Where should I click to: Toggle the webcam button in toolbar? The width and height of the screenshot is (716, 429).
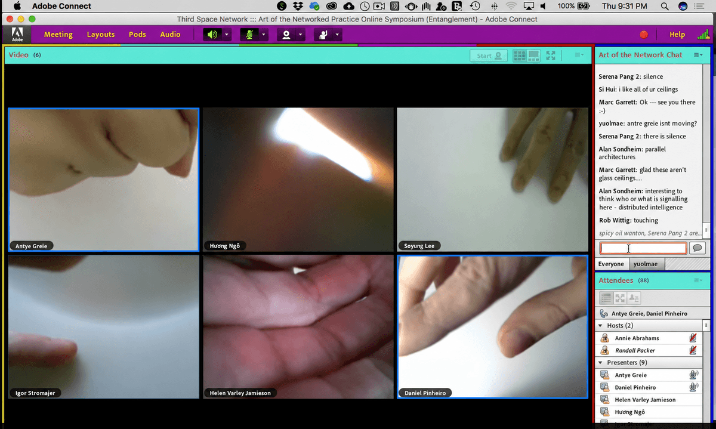[x=286, y=35]
